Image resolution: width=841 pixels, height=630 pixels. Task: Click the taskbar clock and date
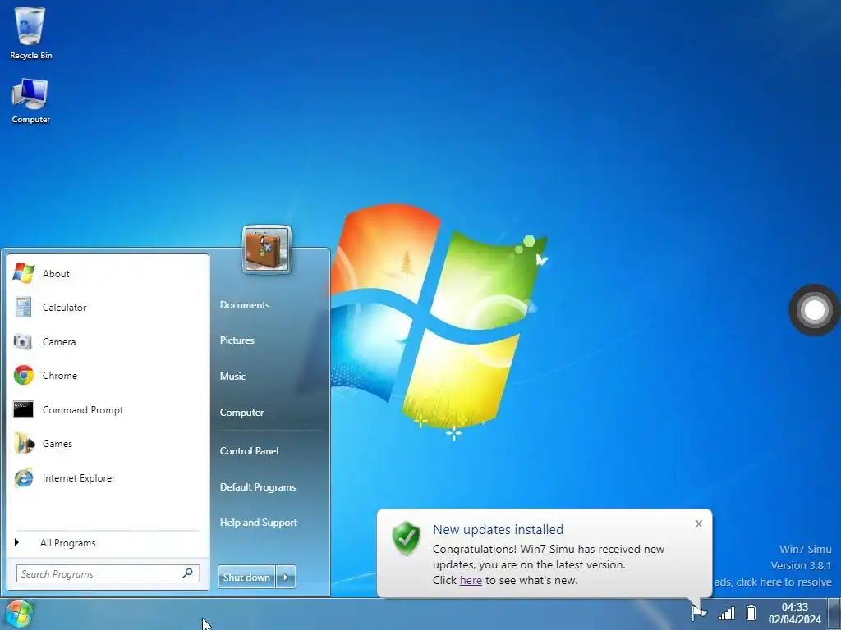point(794,614)
